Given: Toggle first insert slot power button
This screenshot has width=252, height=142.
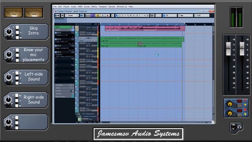Looking at the screenshot, I should coord(56,33).
